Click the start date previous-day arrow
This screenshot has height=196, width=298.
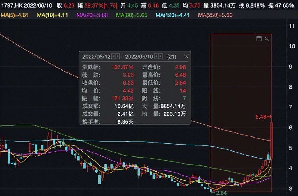(114, 57)
